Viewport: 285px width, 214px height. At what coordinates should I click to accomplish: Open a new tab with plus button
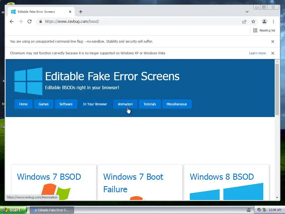click(x=81, y=12)
